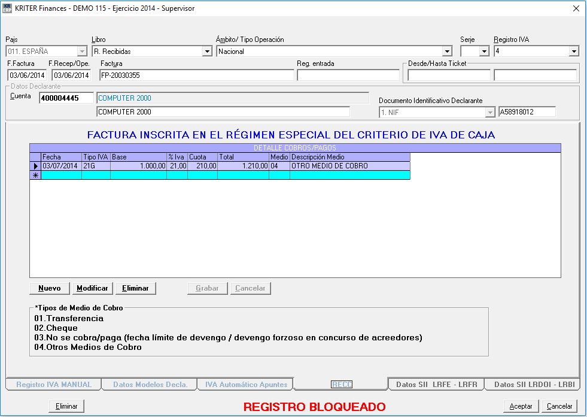Switch to the Registro IVA MANUAL tab

53,385
